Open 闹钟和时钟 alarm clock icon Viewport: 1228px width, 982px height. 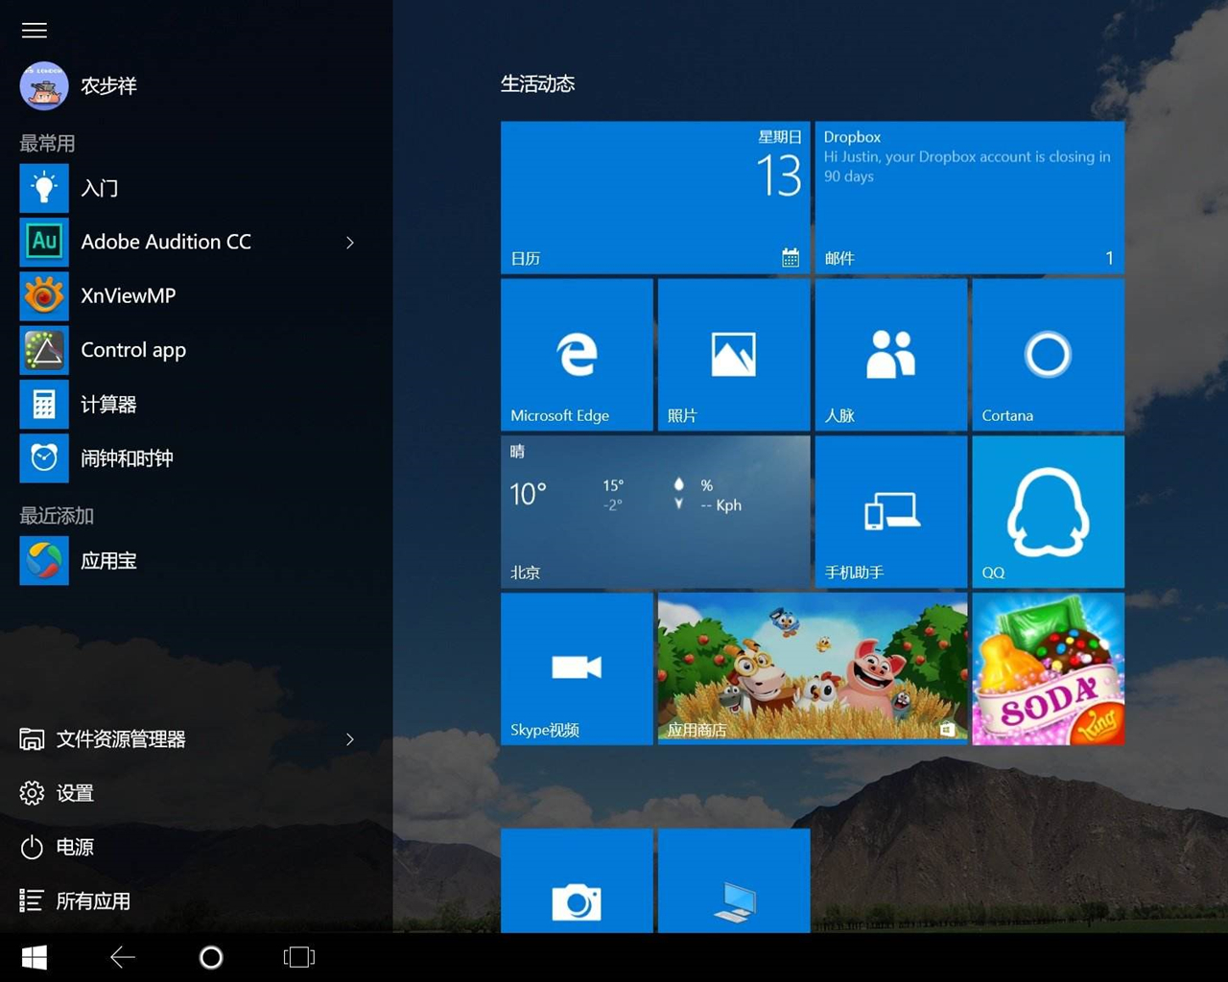pyautogui.click(x=44, y=457)
